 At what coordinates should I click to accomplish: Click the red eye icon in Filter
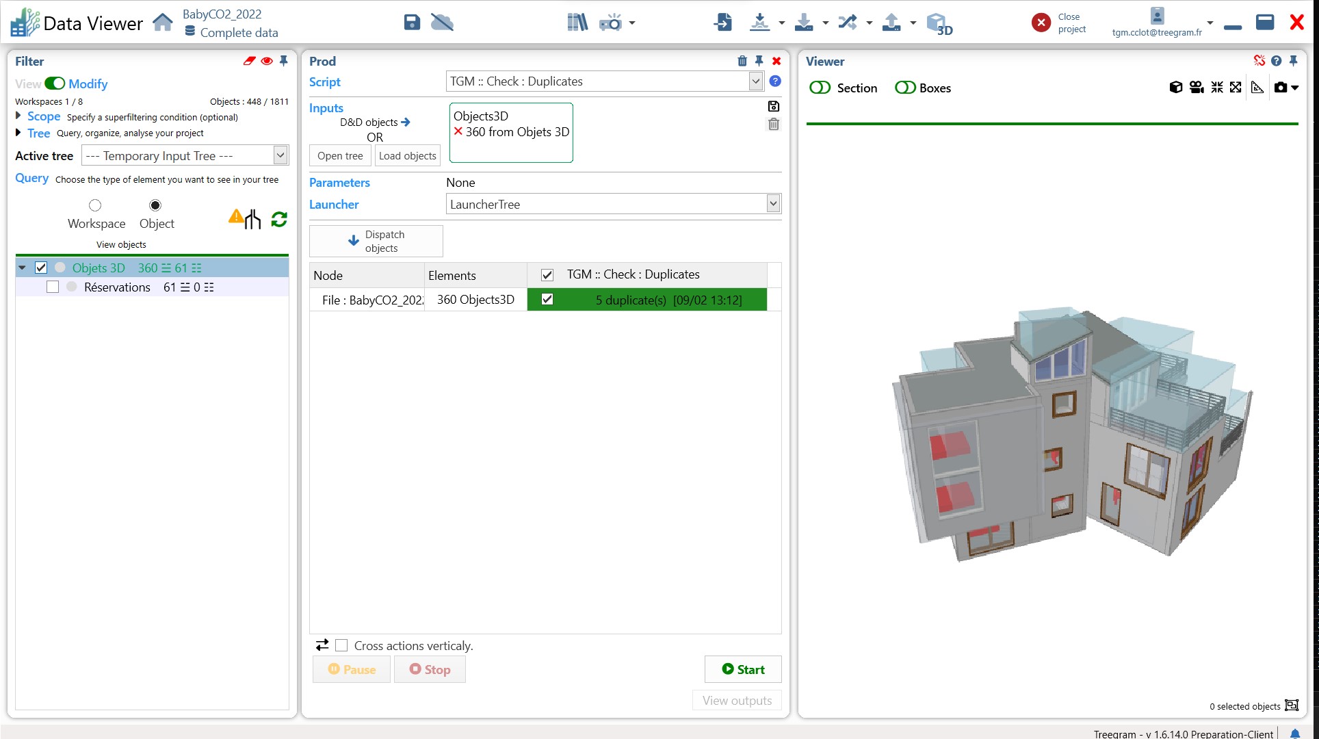point(267,61)
